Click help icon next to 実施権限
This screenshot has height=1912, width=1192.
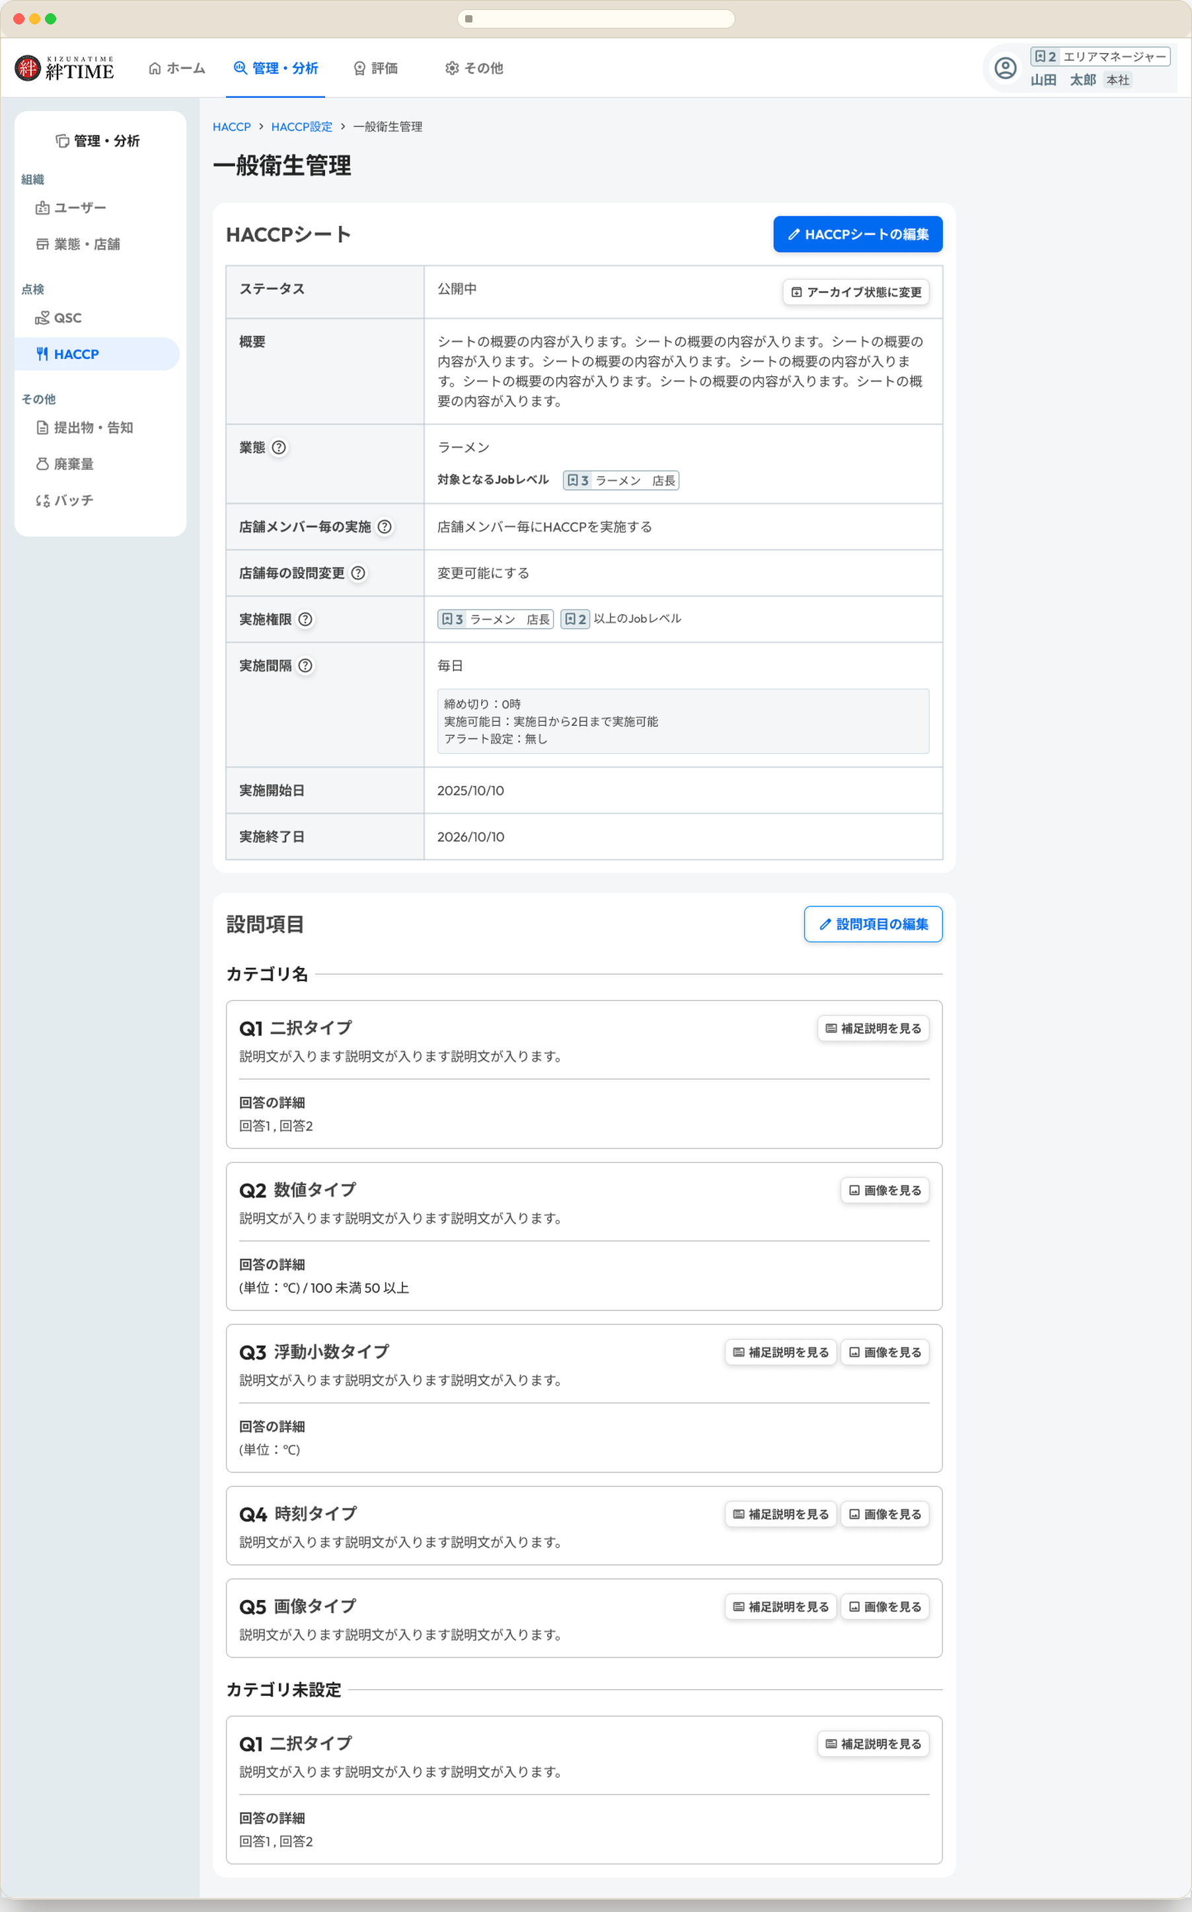click(x=305, y=620)
